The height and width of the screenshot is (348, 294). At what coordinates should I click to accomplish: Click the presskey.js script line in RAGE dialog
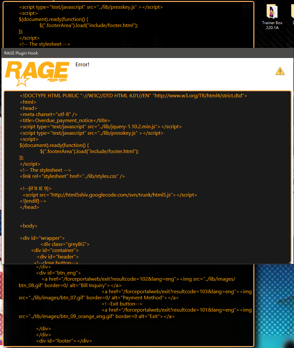pos(92,133)
